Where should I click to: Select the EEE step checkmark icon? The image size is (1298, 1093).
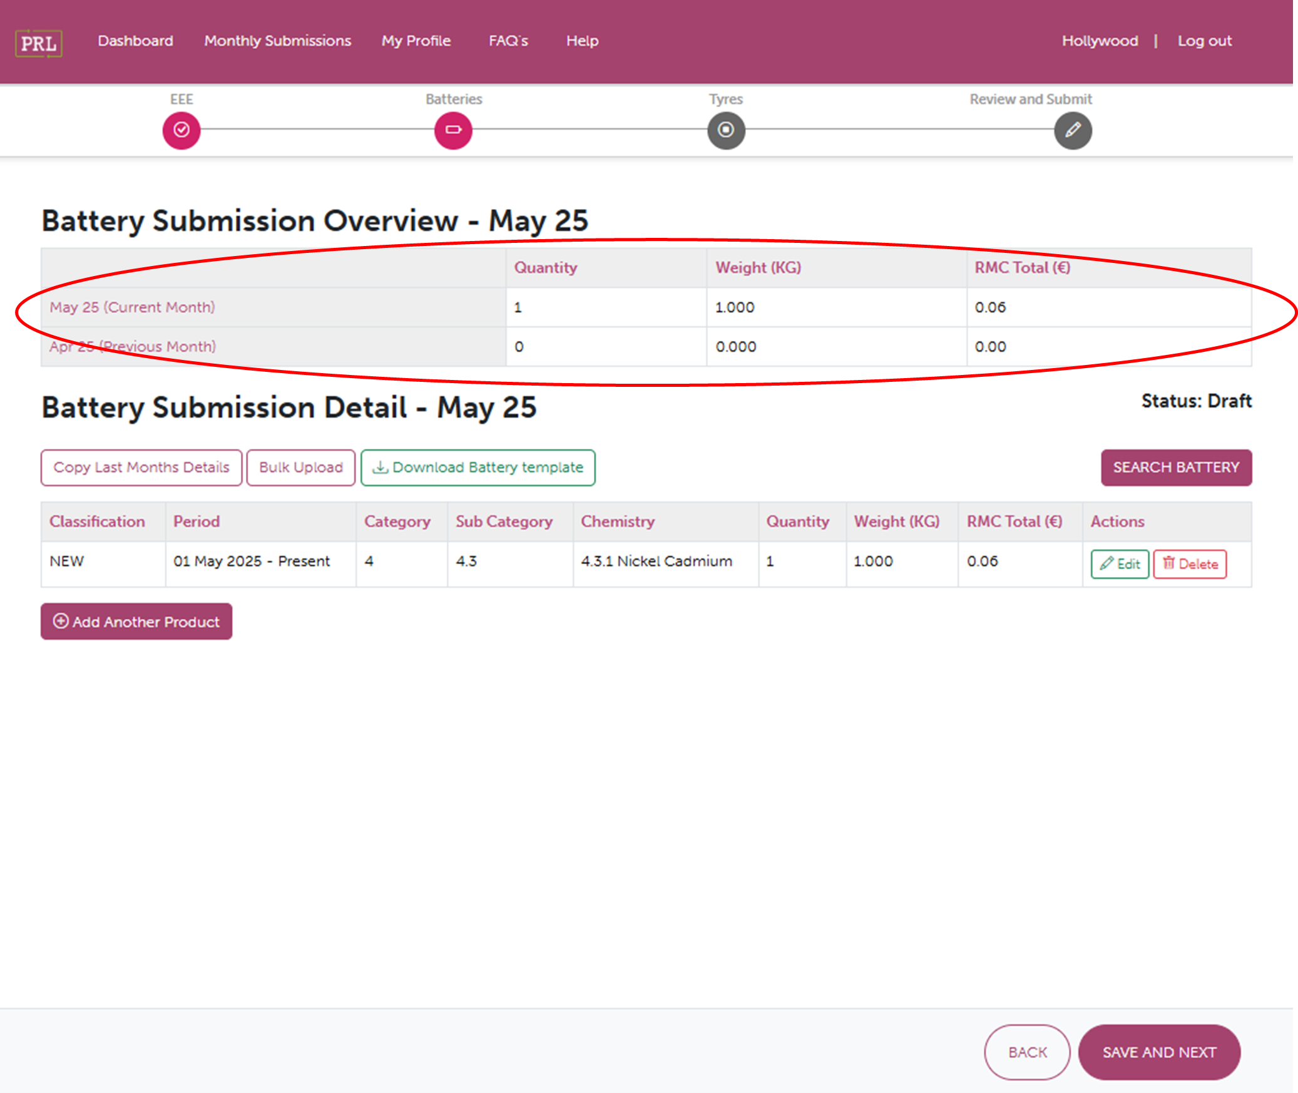point(181,130)
